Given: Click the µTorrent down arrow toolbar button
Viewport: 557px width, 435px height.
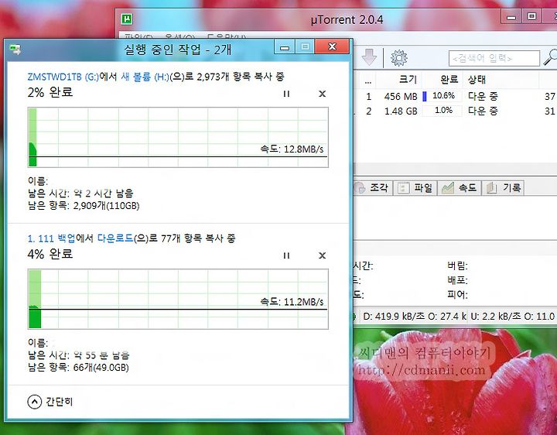Looking at the screenshot, I should (369, 57).
